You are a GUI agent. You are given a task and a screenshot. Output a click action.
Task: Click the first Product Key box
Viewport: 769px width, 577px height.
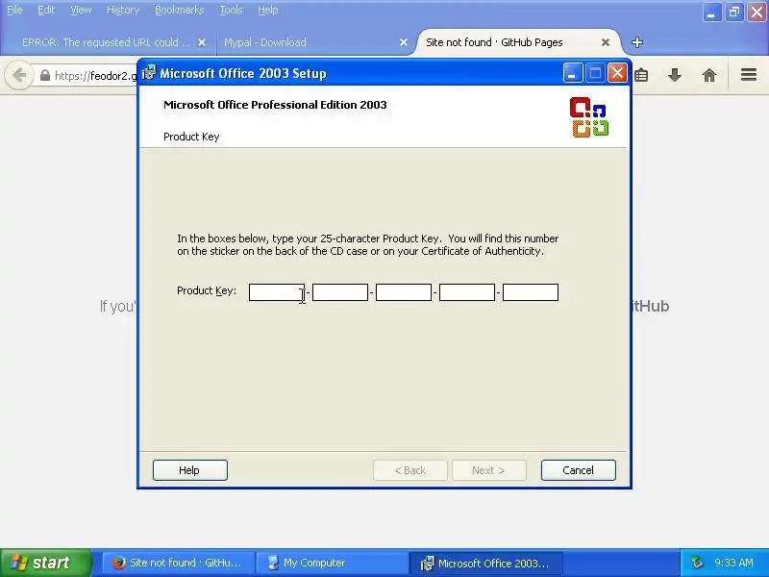click(277, 292)
